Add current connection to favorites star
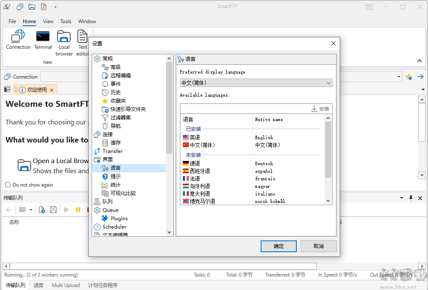Image resolution: width=428 pixels, height=290 pixels. [x=409, y=77]
